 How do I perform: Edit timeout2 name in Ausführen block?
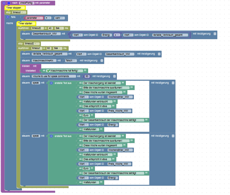click(x=37, y=28)
